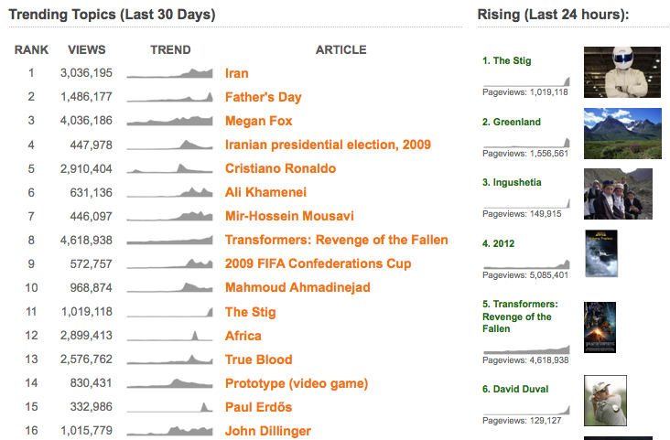Open the Transformers poster thumbnail

tap(600, 327)
